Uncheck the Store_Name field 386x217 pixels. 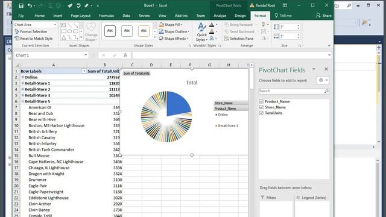tap(261, 107)
